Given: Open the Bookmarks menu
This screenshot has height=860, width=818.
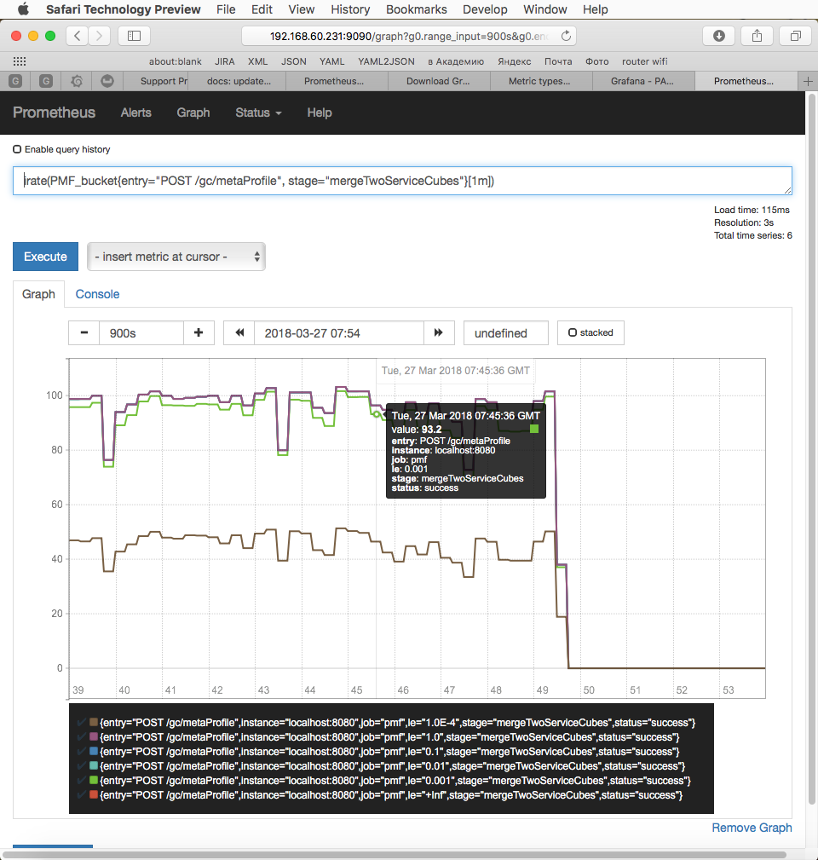Looking at the screenshot, I should pos(416,9).
